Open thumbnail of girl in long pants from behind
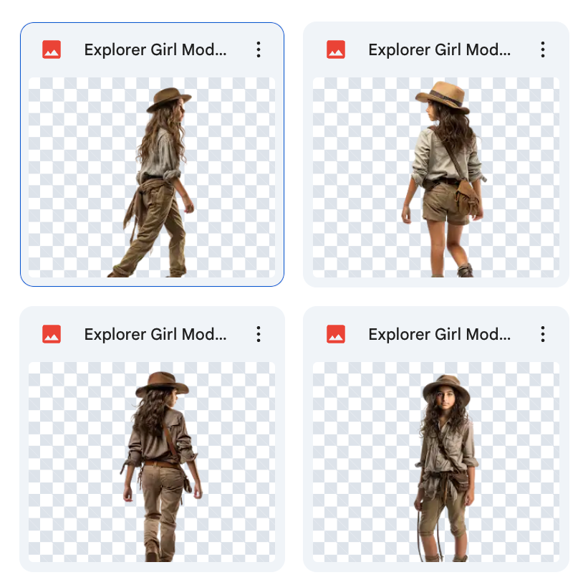 click(152, 462)
